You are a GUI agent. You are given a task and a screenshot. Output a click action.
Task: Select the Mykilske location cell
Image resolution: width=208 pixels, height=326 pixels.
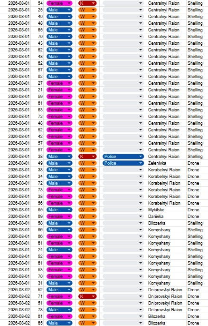pos(167,210)
